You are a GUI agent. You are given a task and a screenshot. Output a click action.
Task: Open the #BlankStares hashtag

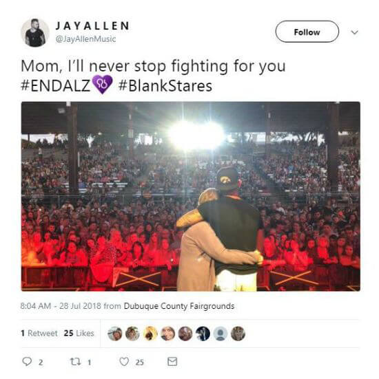(165, 86)
